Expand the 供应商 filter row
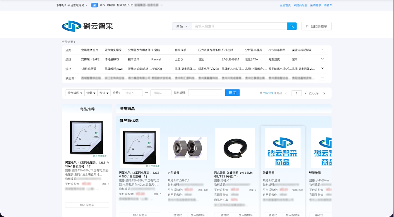Viewport: 394px width, 217px height. coord(322,78)
